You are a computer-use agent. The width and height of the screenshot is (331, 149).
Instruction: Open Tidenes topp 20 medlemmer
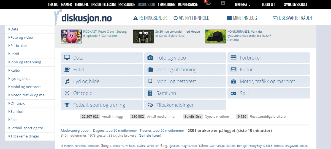point(162,131)
